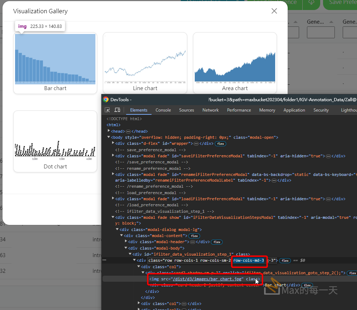Switch to the Console tab
This screenshot has width=357, height=310.
[x=163, y=110]
